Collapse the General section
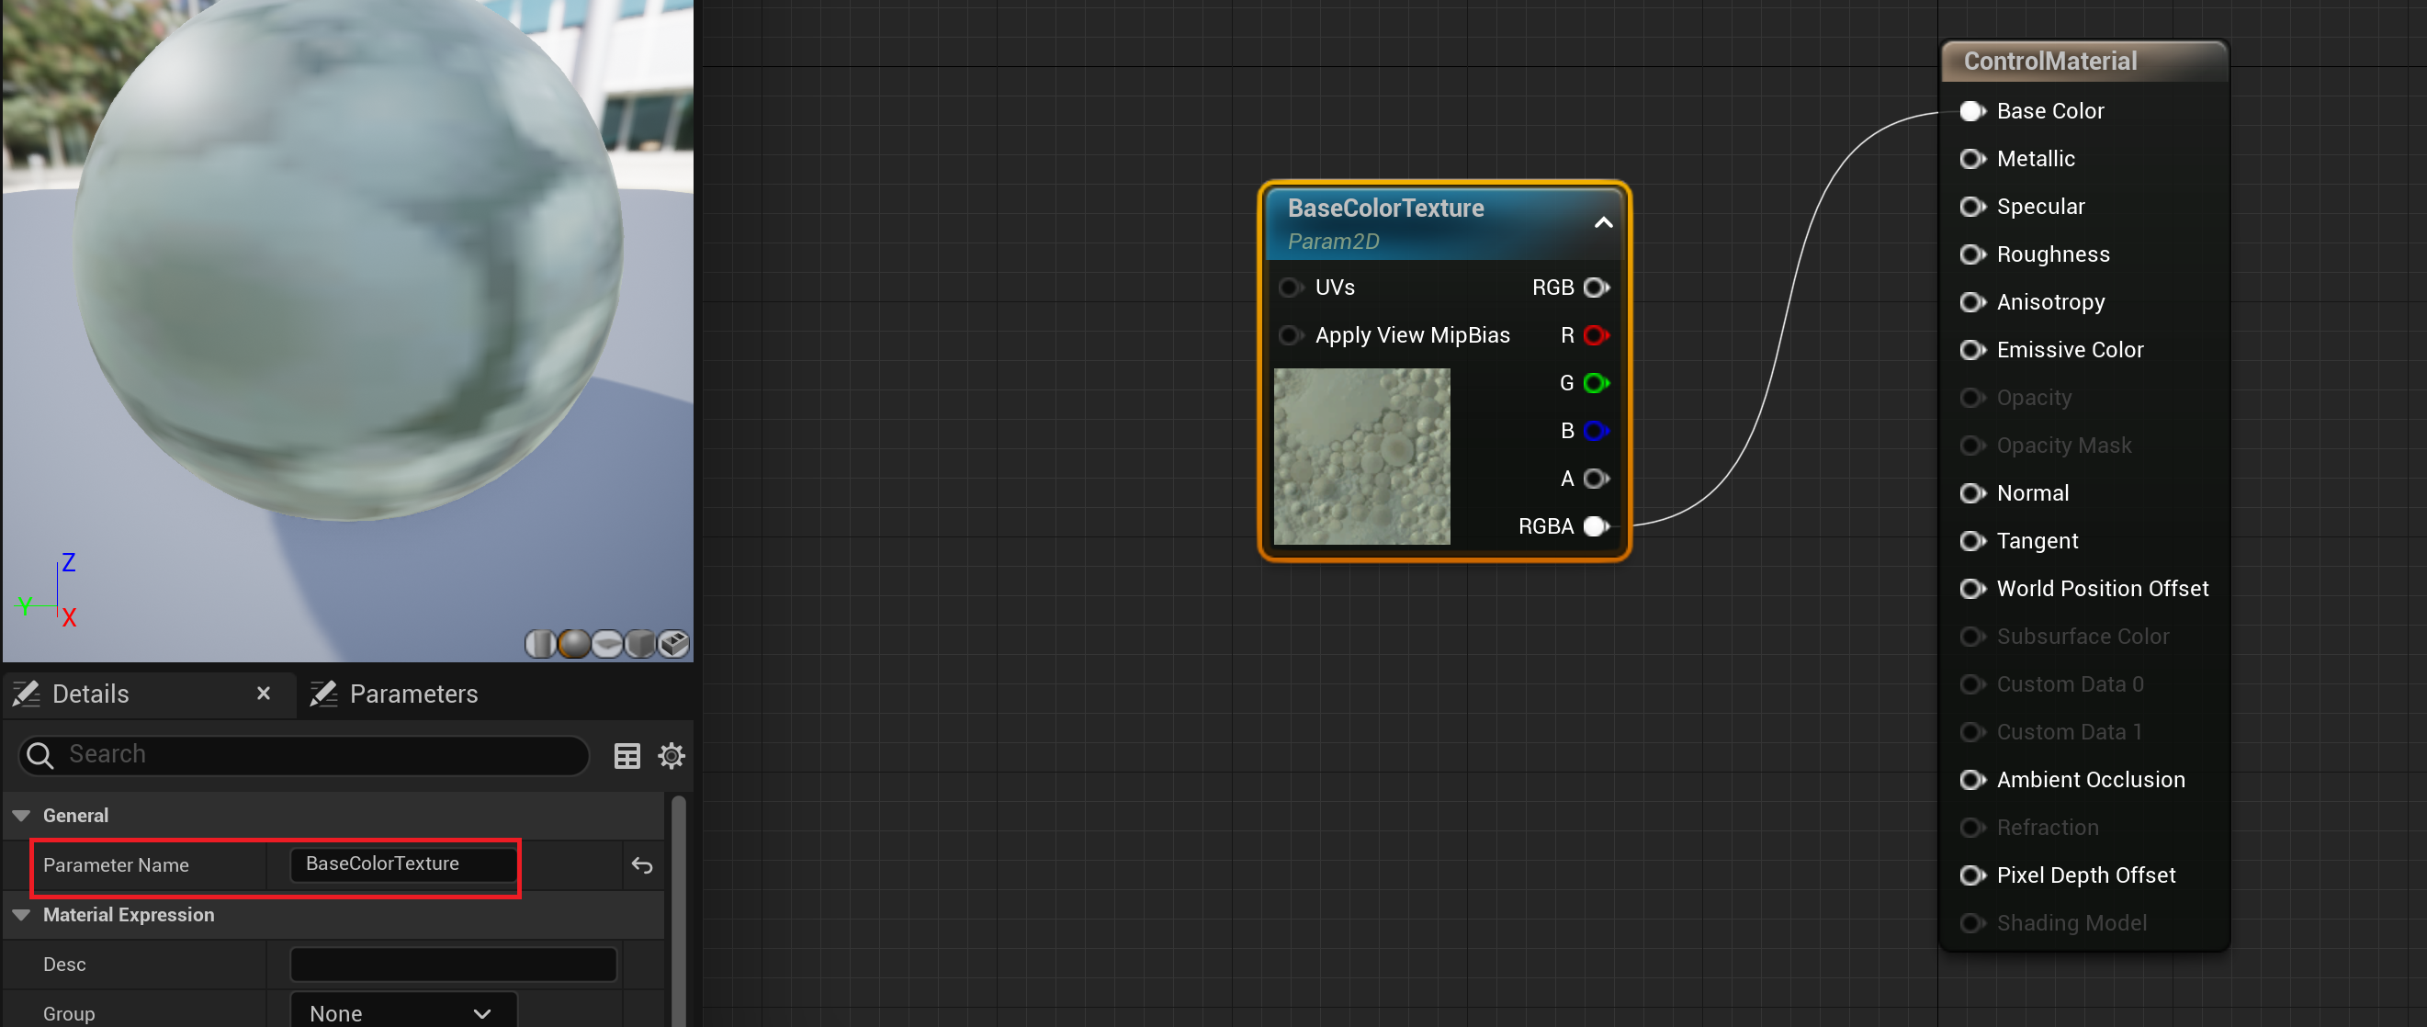Screen dimensions: 2427x1027 (x=22, y=816)
